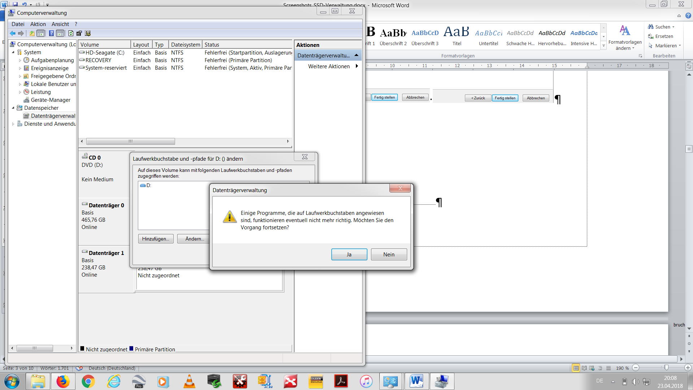Click the Word zoom slider handle

click(x=666, y=368)
